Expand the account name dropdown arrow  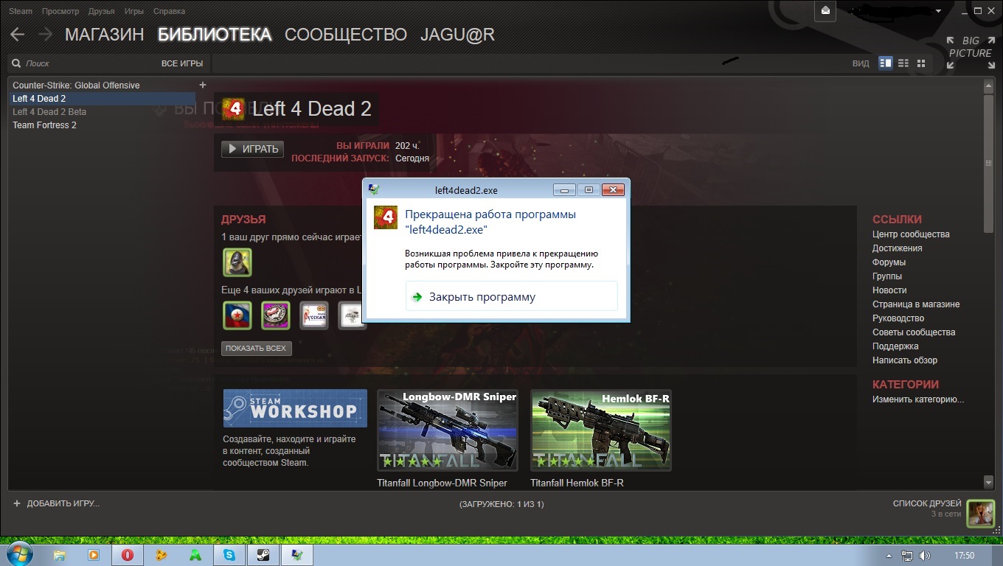[938, 11]
